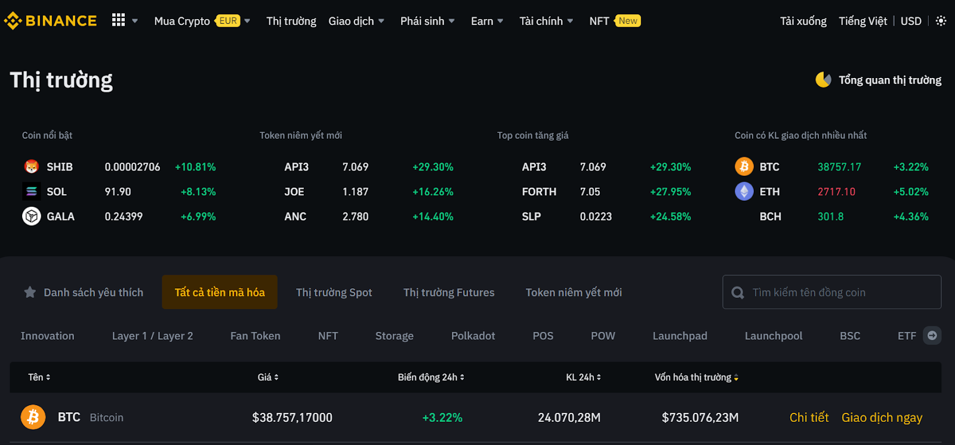Click the SHIB coin icon
This screenshot has width=955, height=445.
32,167
